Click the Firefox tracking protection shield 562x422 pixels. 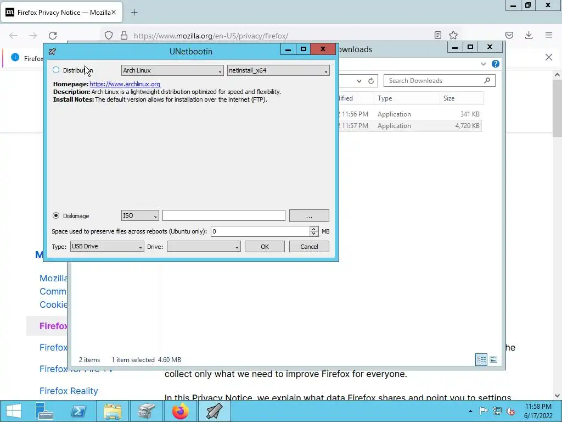pos(109,36)
